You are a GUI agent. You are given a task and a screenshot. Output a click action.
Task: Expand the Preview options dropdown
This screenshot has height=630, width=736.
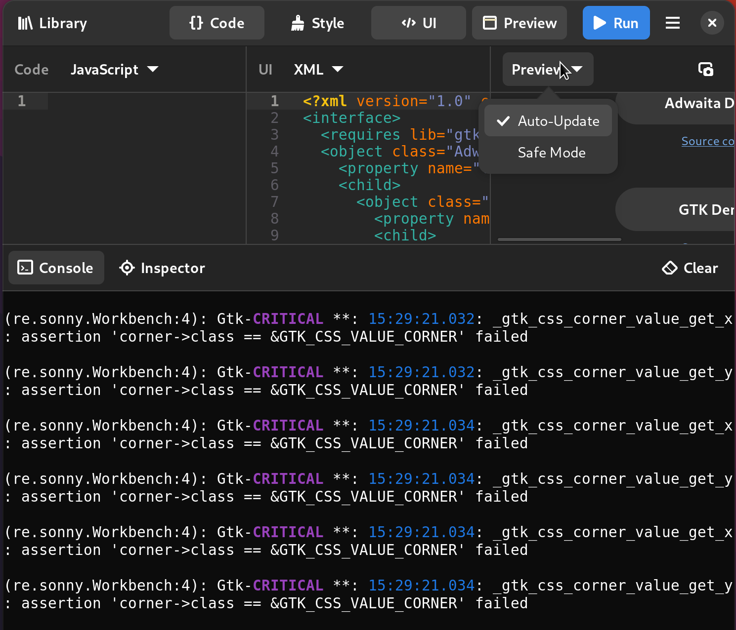click(547, 69)
